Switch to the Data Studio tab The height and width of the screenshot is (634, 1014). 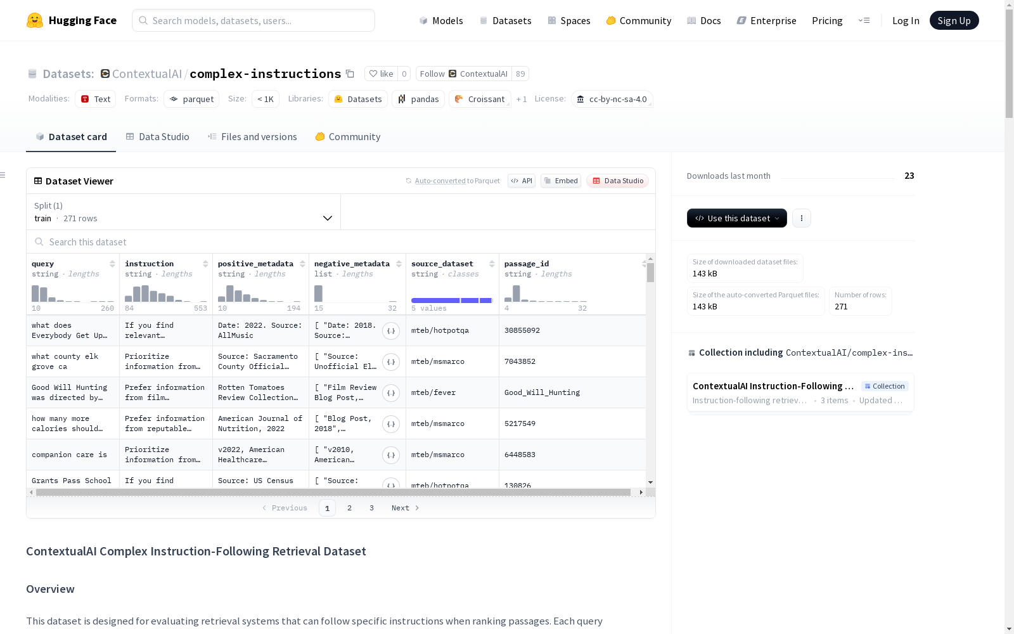pyautogui.click(x=157, y=137)
